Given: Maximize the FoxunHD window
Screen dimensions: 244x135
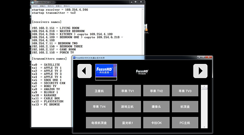Looking at the screenshot, I should coord(203,57).
